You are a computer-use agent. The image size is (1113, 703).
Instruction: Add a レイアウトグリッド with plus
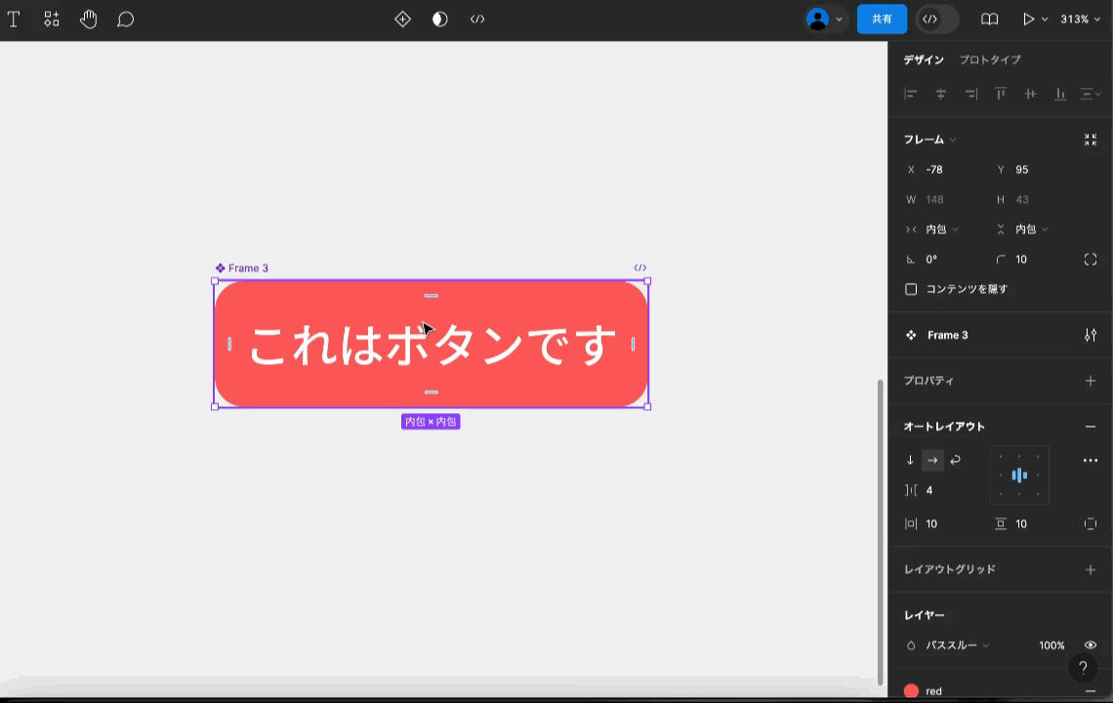(1091, 569)
